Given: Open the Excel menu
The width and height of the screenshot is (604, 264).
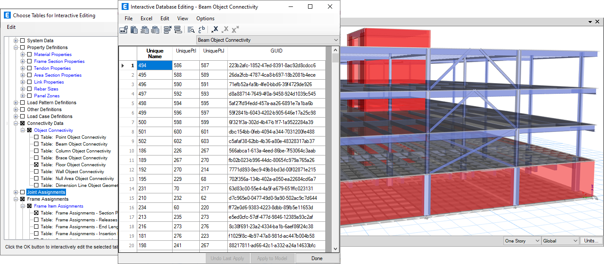Looking at the screenshot, I should 146,19.
